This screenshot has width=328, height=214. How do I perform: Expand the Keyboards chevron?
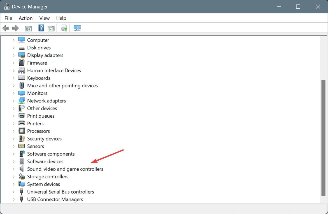coord(14,78)
